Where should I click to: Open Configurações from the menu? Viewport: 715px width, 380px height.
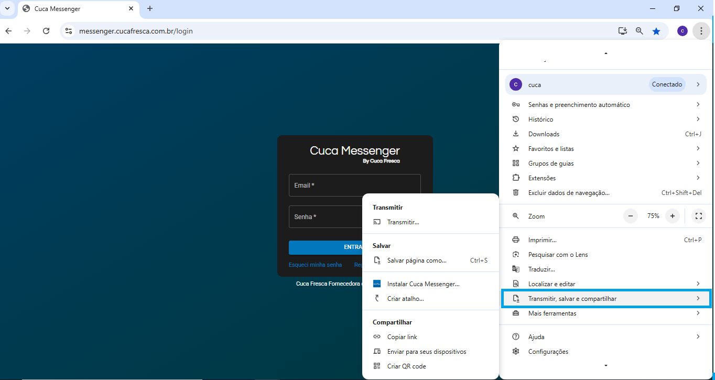606,352
